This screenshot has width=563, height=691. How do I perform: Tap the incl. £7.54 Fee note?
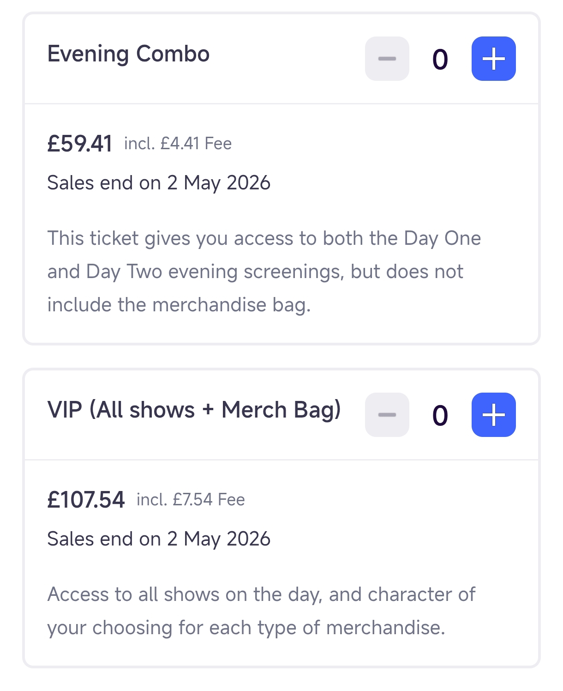pyautogui.click(x=191, y=500)
